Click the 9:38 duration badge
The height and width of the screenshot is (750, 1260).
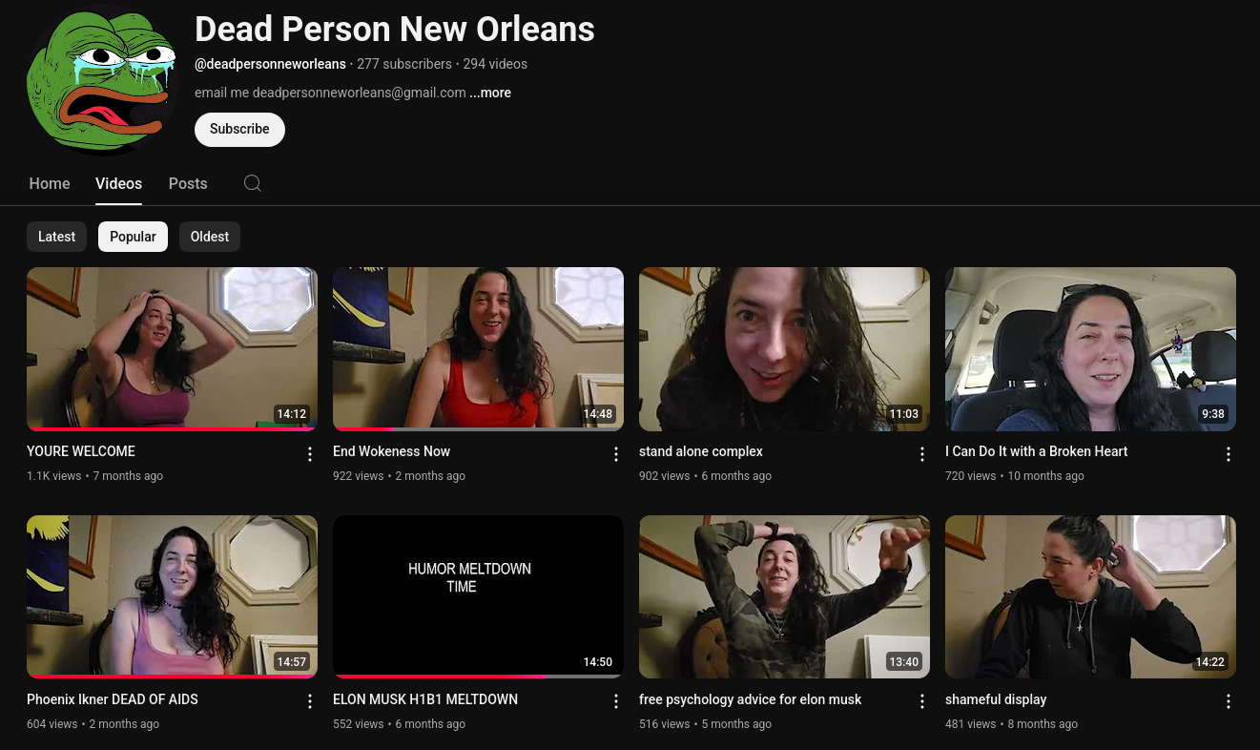1212,414
